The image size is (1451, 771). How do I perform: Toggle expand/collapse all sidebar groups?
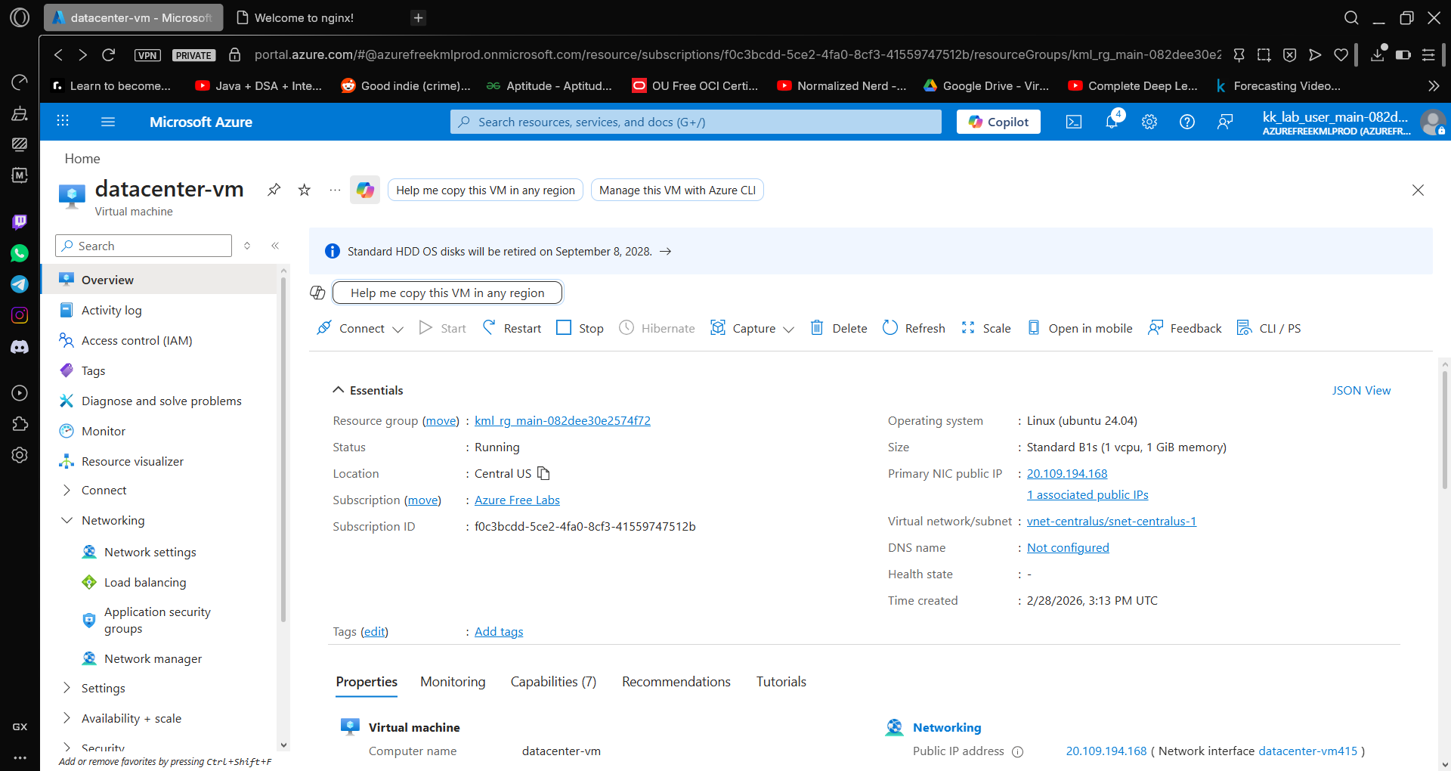click(x=247, y=246)
